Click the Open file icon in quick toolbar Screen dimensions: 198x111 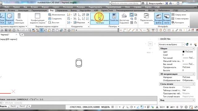pos(2,30)
